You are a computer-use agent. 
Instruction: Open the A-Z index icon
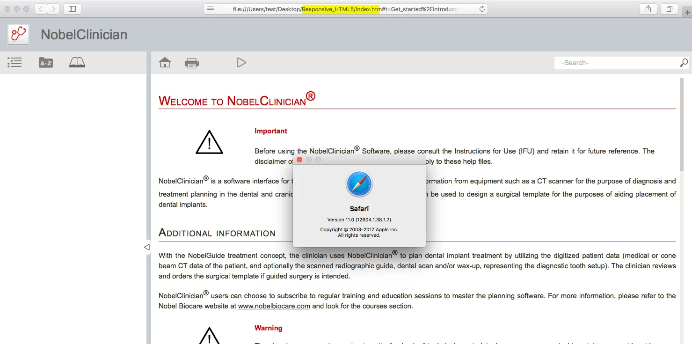pos(46,62)
